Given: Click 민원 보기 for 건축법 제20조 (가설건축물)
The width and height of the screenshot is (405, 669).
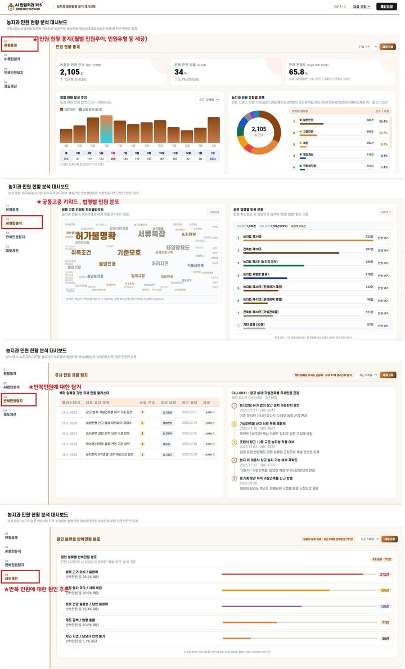Looking at the screenshot, I should click(x=383, y=313).
